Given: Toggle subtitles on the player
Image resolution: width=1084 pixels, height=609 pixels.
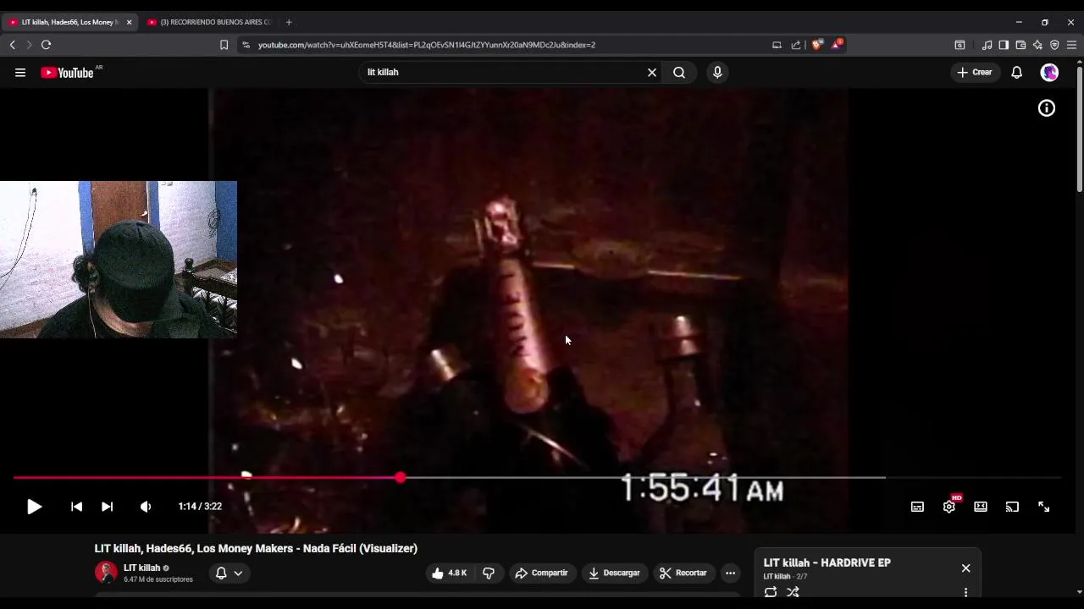Looking at the screenshot, I should point(917,507).
